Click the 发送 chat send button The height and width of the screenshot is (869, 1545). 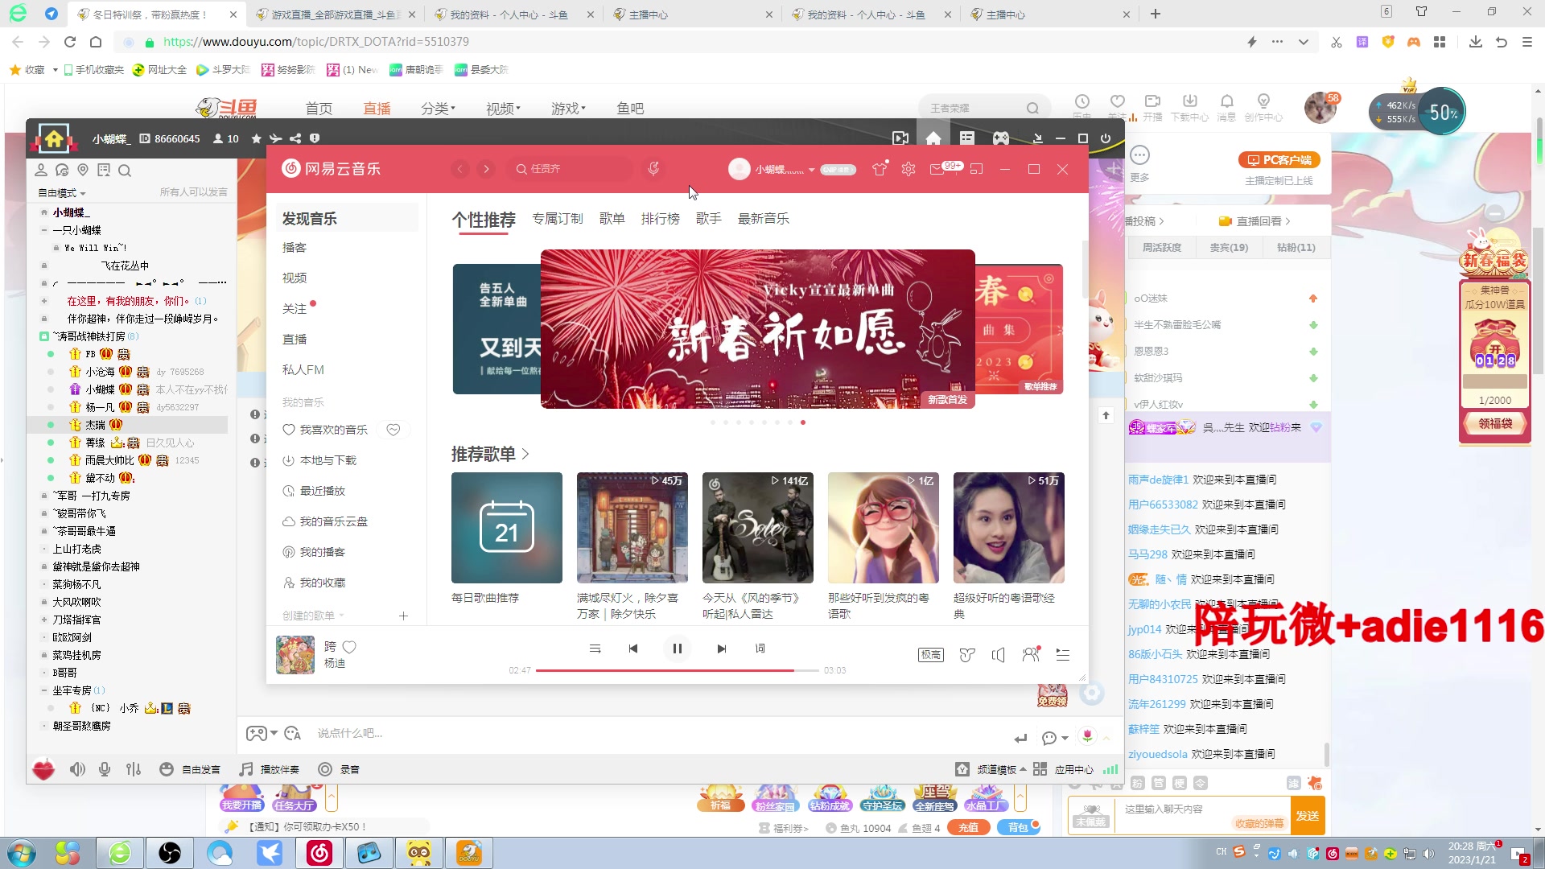(x=1308, y=816)
